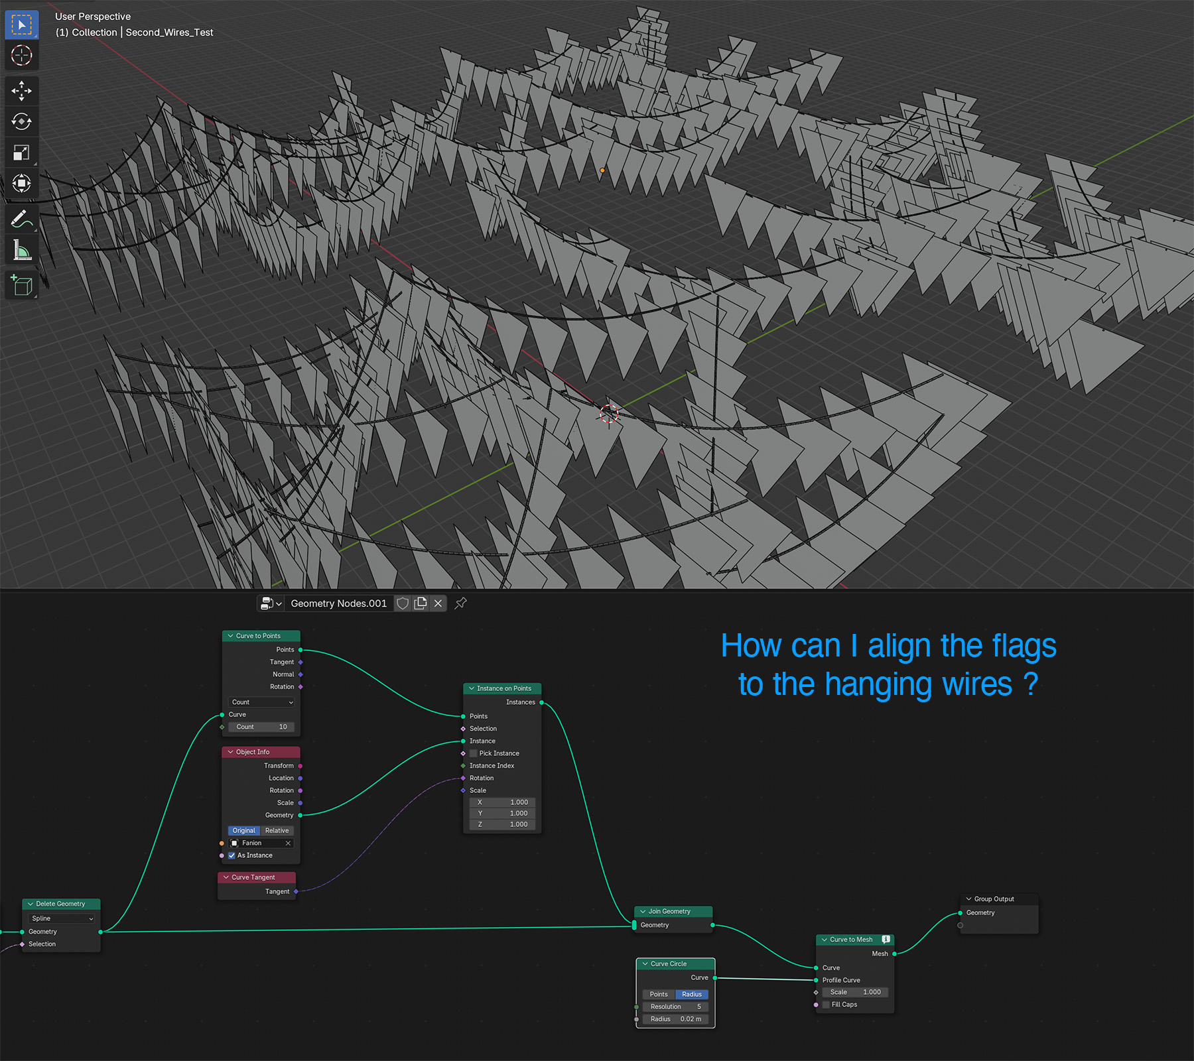Select the Add Cube tool

click(21, 286)
